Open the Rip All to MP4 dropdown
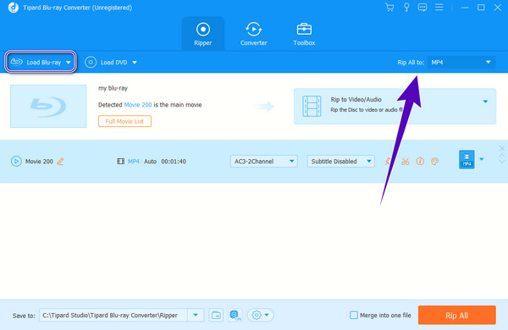The height and width of the screenshot is (330, 508). (461, 62)
